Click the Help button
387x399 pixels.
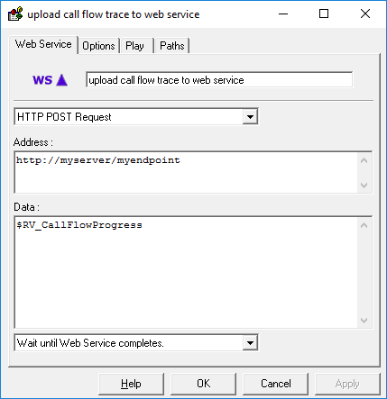tap(131, 384)
